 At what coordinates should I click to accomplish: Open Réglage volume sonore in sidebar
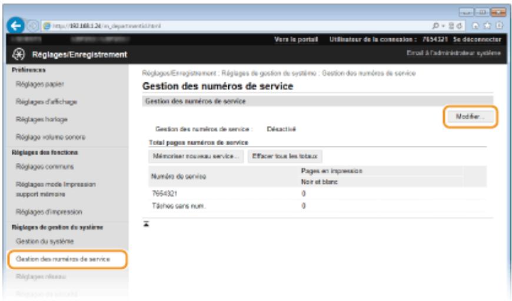pos(51,137)
